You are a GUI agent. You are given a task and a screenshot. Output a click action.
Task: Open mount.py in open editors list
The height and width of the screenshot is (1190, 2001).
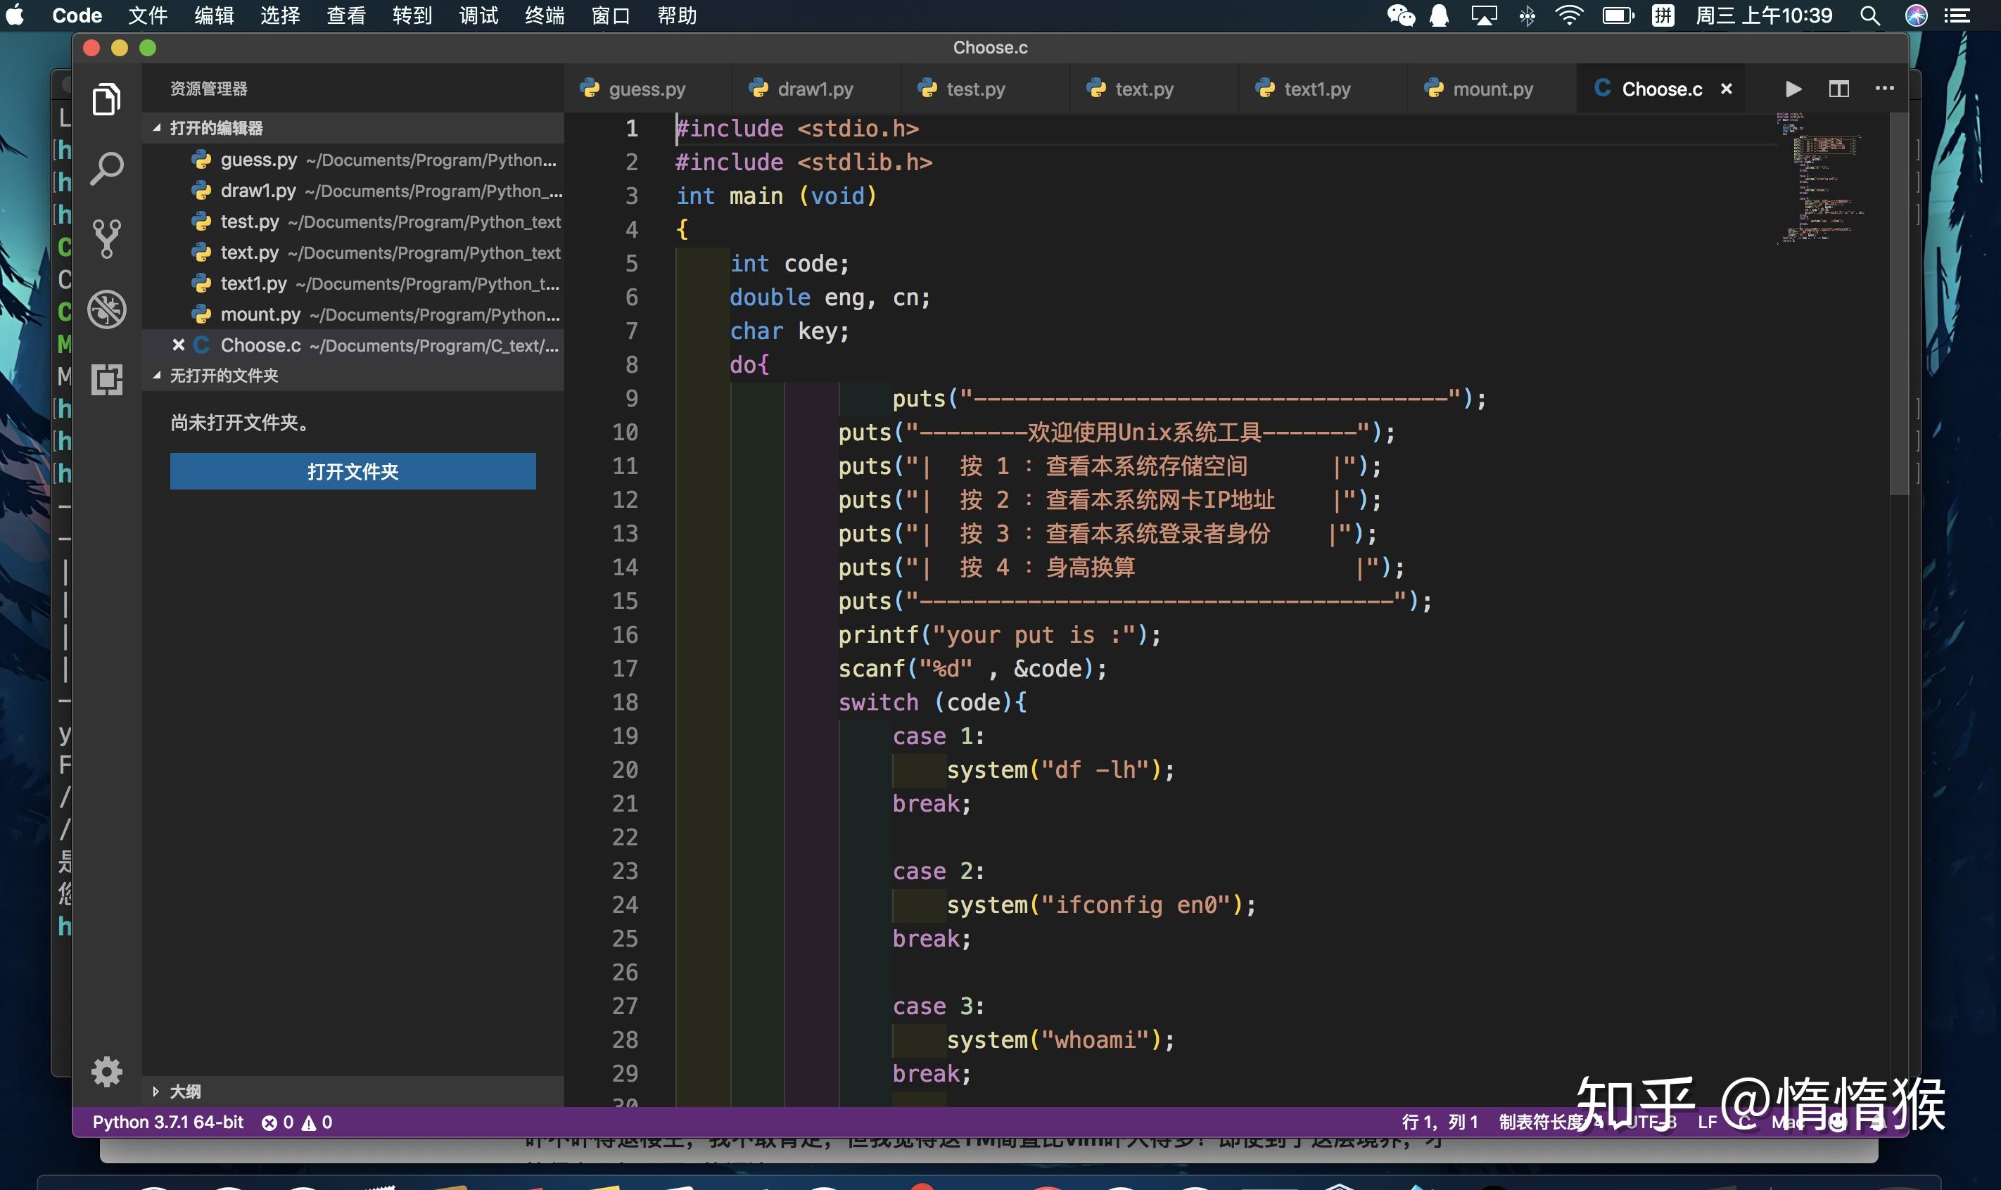[260, 314]
